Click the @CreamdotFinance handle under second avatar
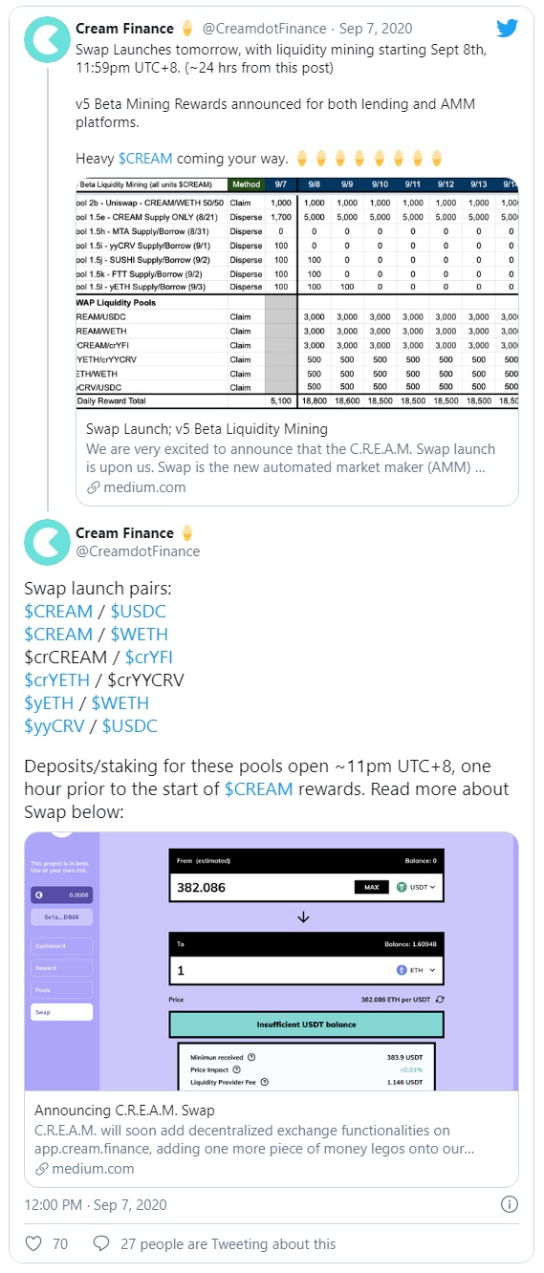This screenshot has height=1273, width=544. tap(138, 551)
